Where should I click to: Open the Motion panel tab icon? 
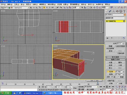coord(117,11)
